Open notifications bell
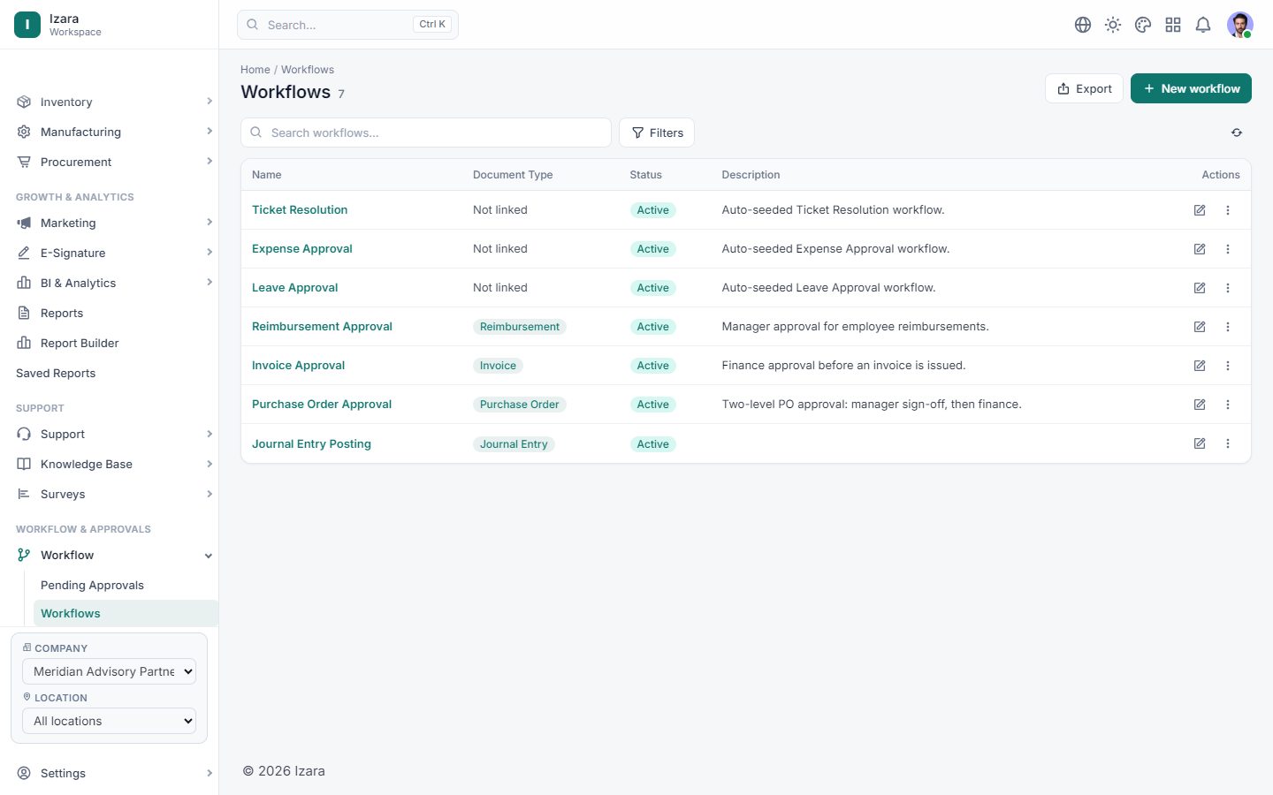 coord(1203,25)
